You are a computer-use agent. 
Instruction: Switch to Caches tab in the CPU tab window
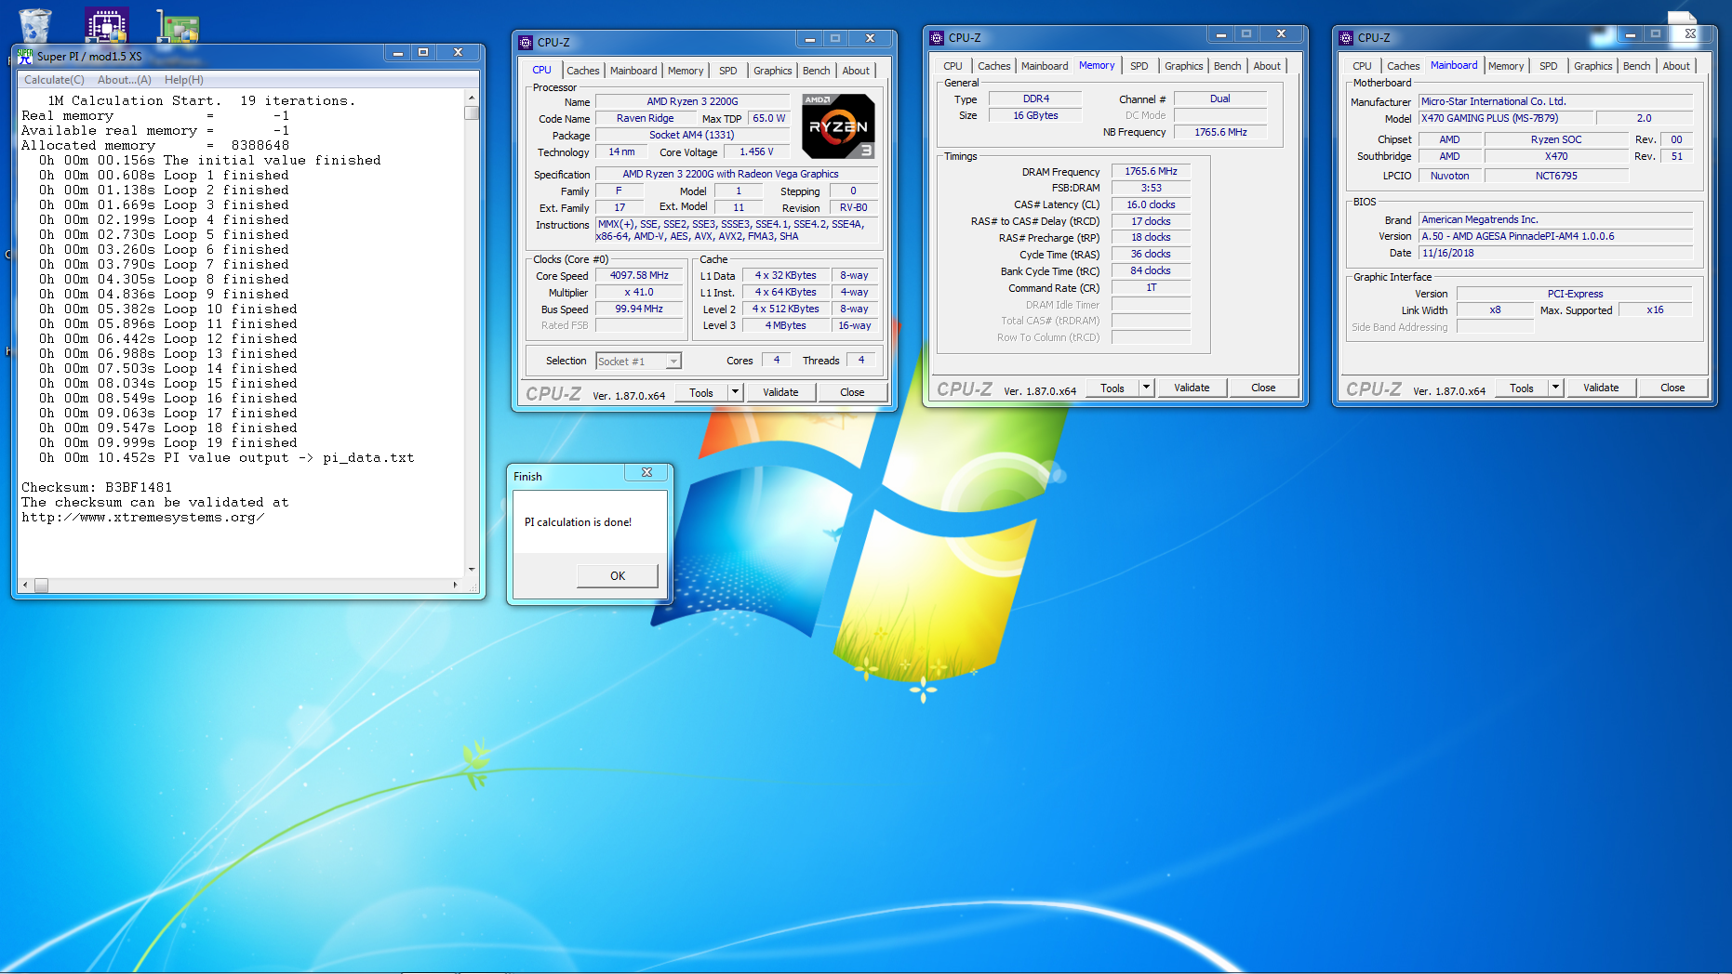(x=583, y=71)
